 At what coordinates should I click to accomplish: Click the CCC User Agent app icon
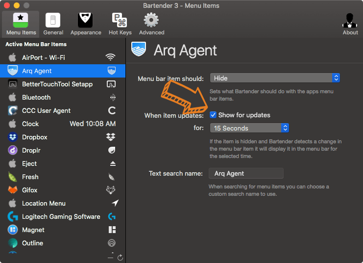[13, 110]
